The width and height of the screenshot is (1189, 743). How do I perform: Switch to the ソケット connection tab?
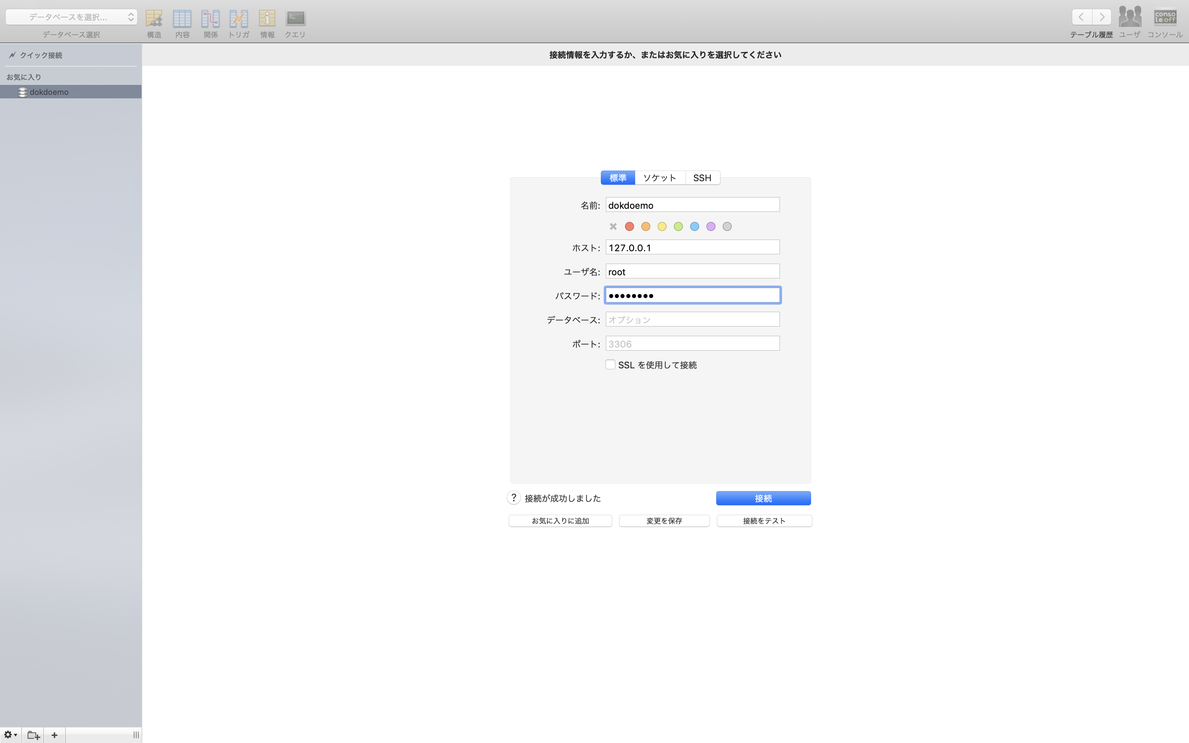tap(660, 178)
